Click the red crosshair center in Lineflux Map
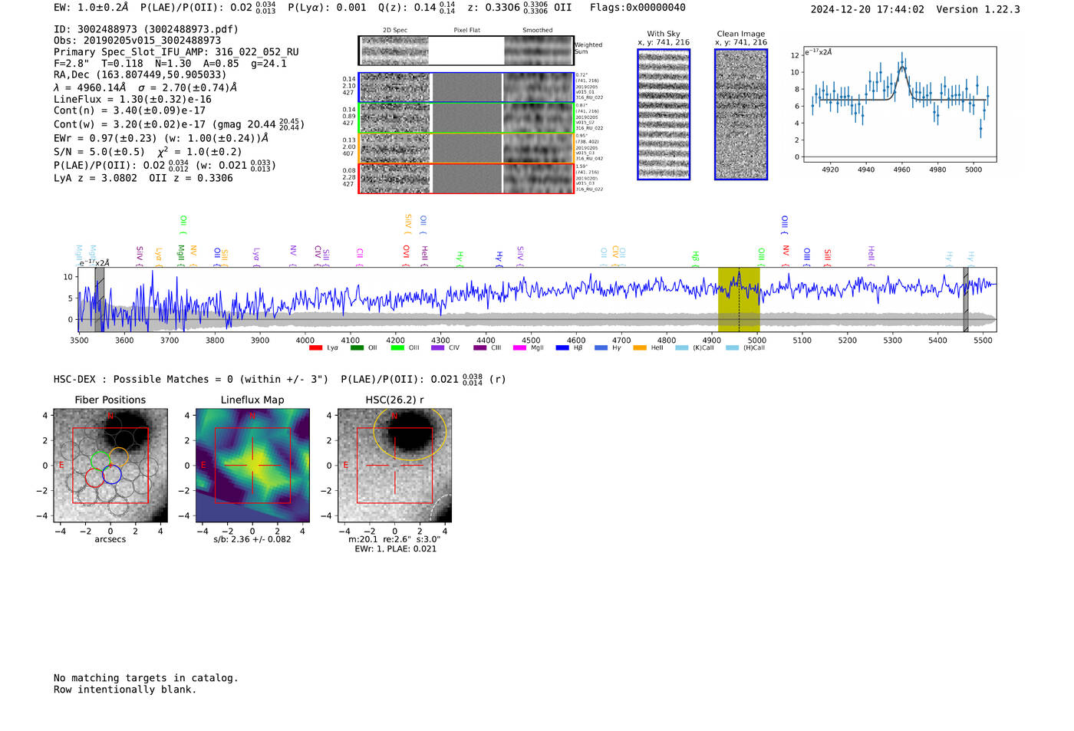Image resolution: width=1074 pixels, height=731 pixels. pos(252,465)
